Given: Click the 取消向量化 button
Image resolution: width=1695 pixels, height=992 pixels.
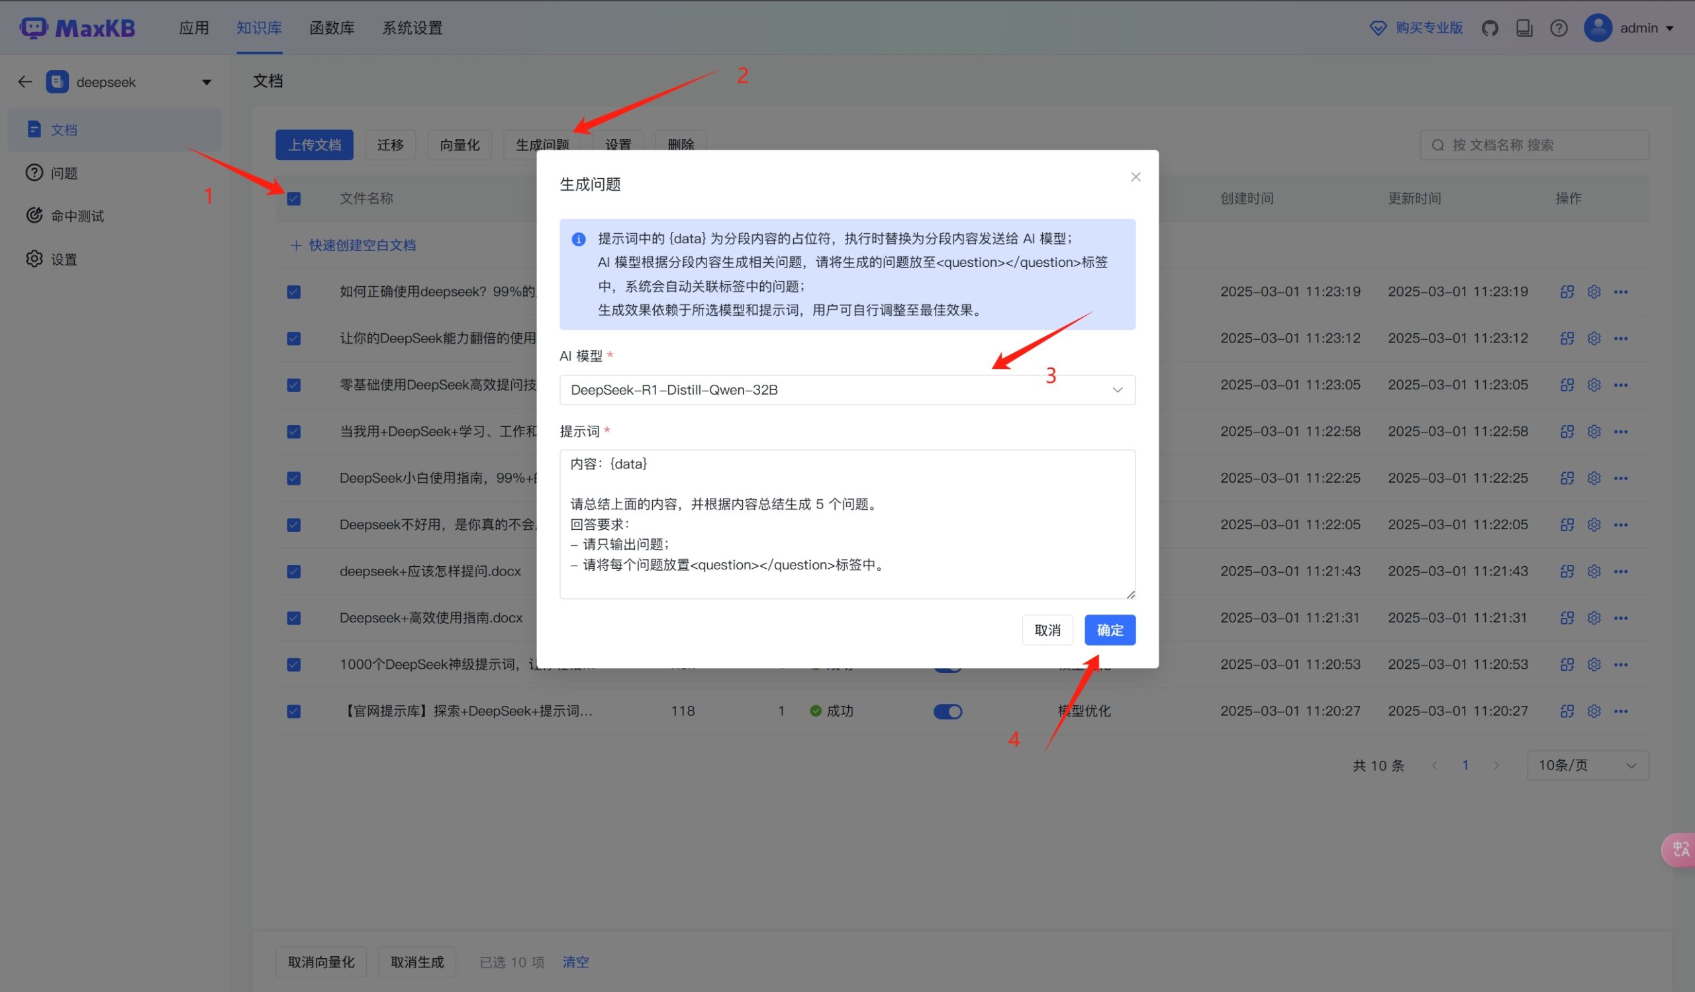Looking at the screenshot, I should click(321, 962).
